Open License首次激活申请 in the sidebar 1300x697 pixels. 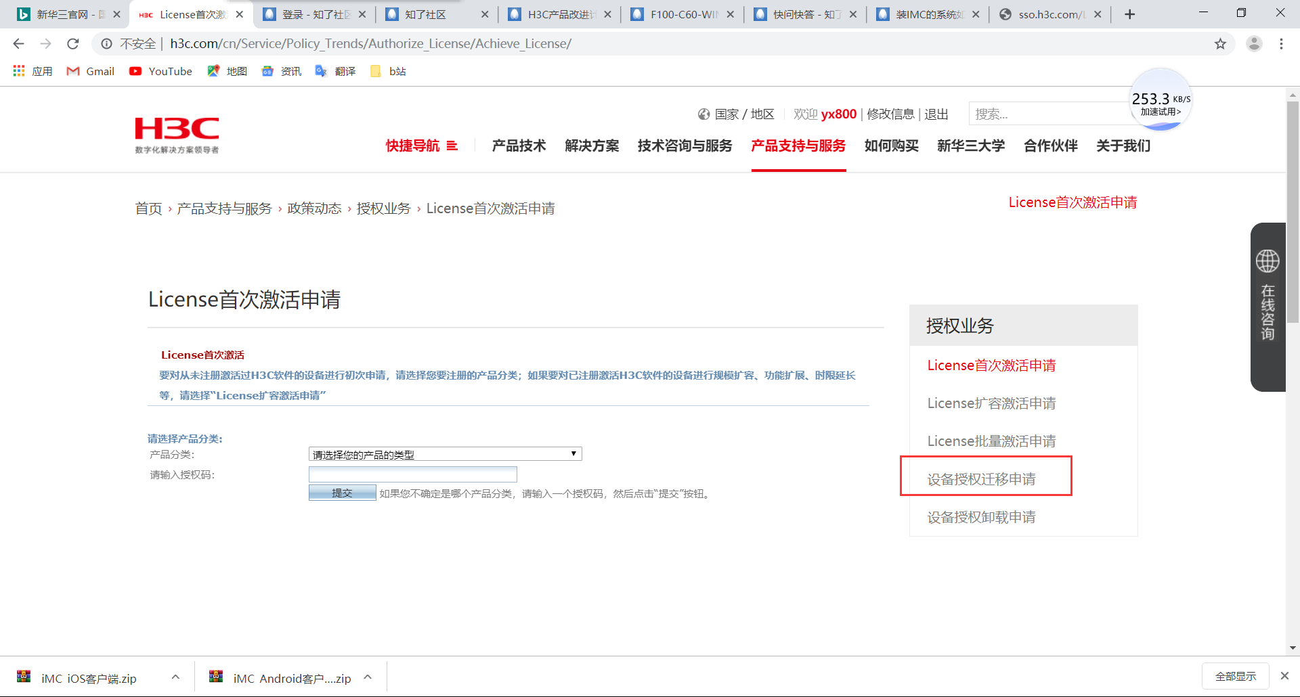(991, 365)
